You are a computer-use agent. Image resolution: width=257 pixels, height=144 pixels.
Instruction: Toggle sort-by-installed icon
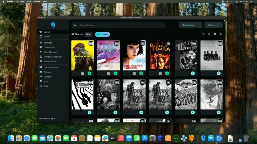[x=215, y=34]
